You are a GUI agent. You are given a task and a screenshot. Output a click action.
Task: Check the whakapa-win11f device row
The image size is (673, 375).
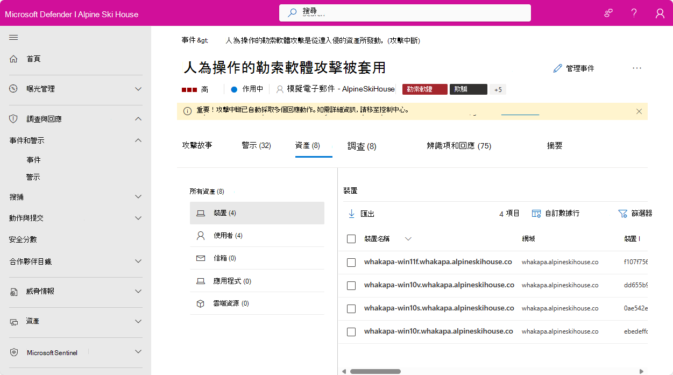coord(351,262)
